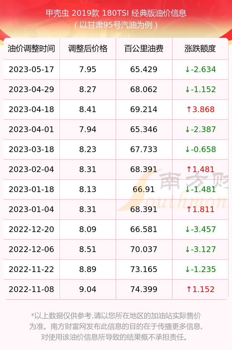The height and width of the screenshot is (357, 232).
Task: Click the 涨跌额度 column header
Action: 200,49
